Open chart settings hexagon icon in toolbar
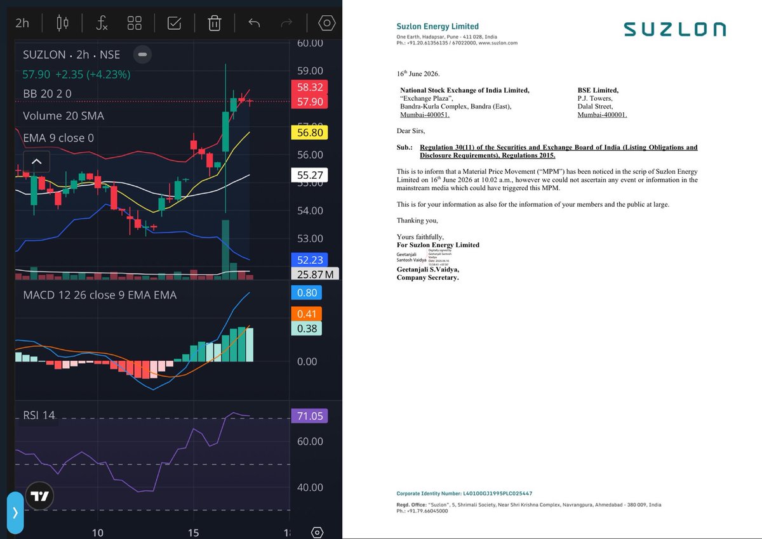Screen dimensions: 762x539 coord(326,23)
